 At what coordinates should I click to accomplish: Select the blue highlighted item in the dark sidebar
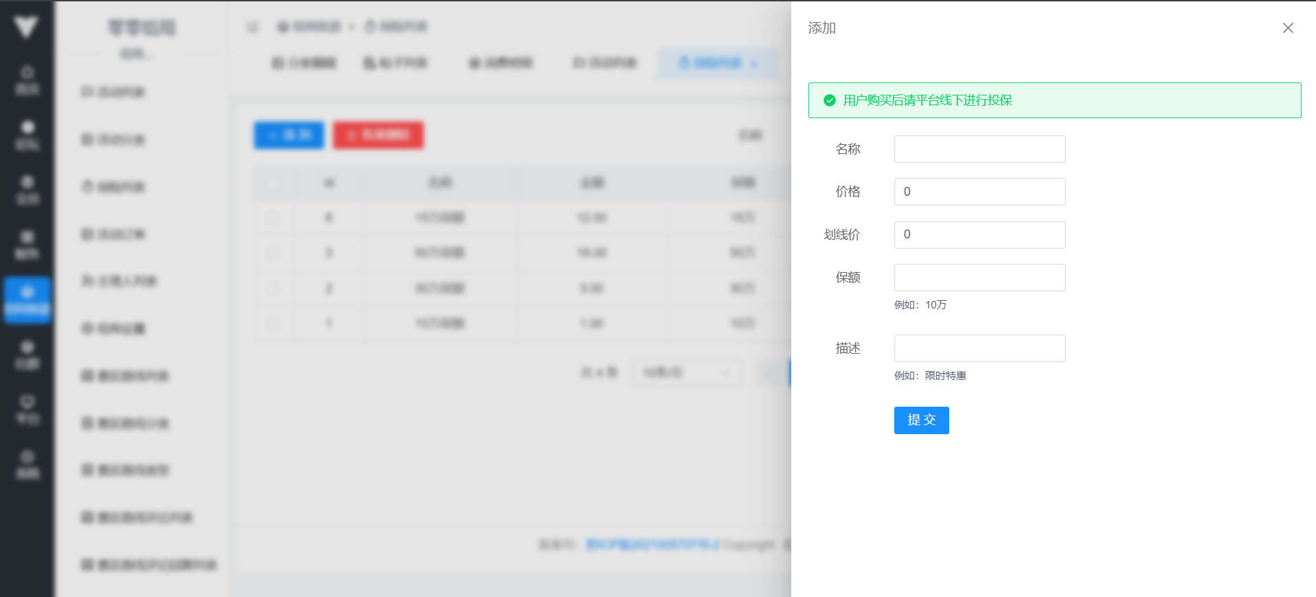click(27, 300)
